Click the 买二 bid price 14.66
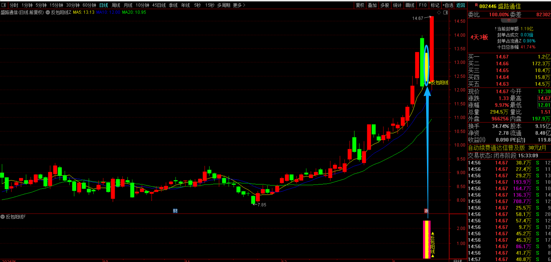 coord(502,64)
